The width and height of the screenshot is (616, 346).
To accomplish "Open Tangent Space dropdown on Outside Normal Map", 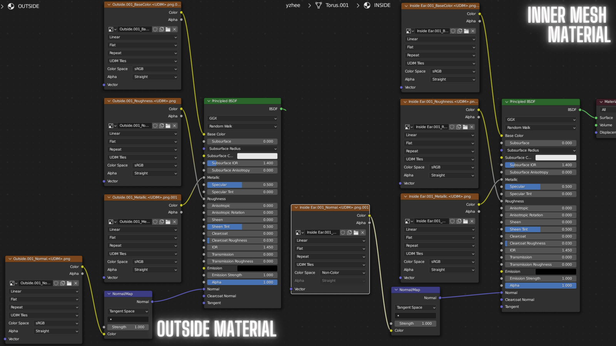I will pyautogui.click(x=128, y=311).
